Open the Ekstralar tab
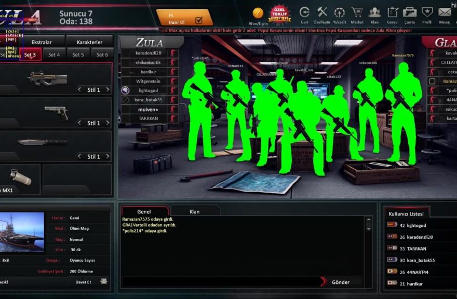 42,42
